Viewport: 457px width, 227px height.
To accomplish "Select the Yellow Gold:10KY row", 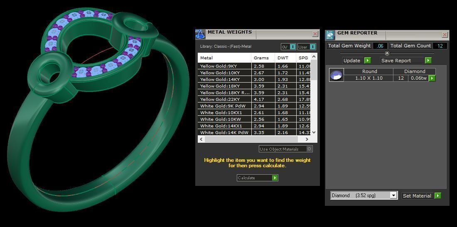I will (254, 73).
